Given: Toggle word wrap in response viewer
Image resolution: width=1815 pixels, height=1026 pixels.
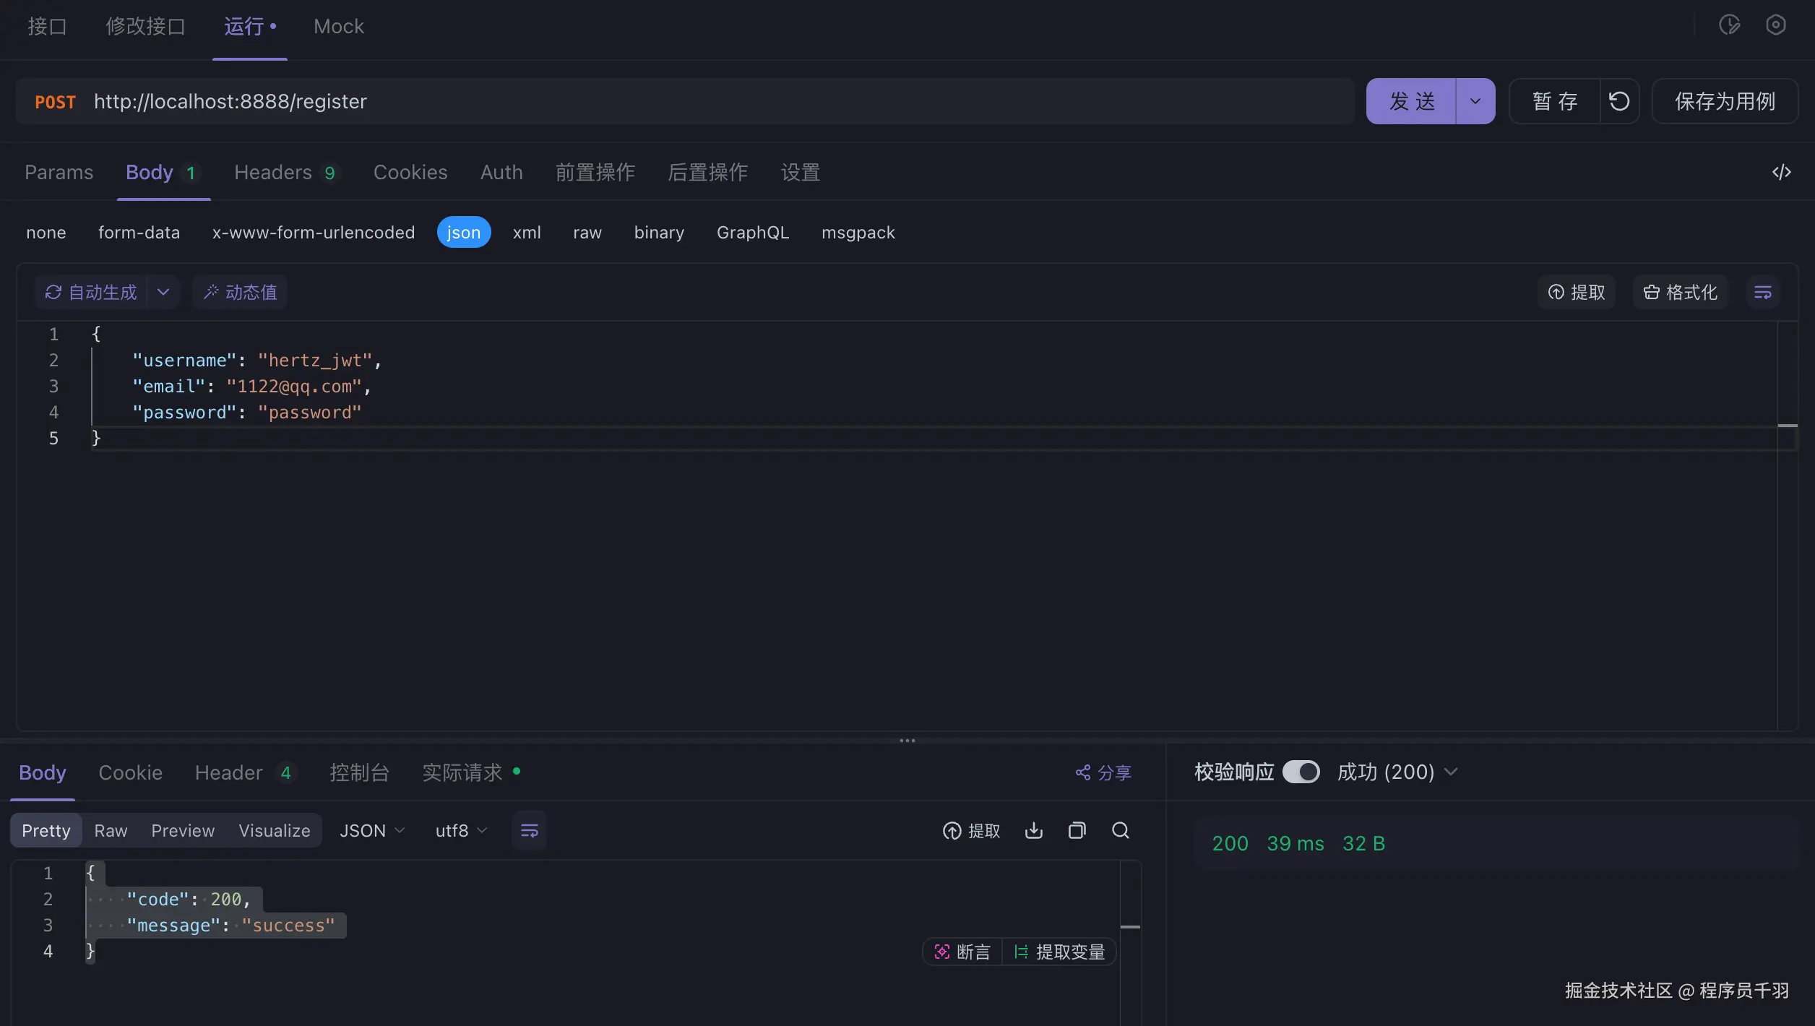Looking at the screenshot, I should pos(529,830).
